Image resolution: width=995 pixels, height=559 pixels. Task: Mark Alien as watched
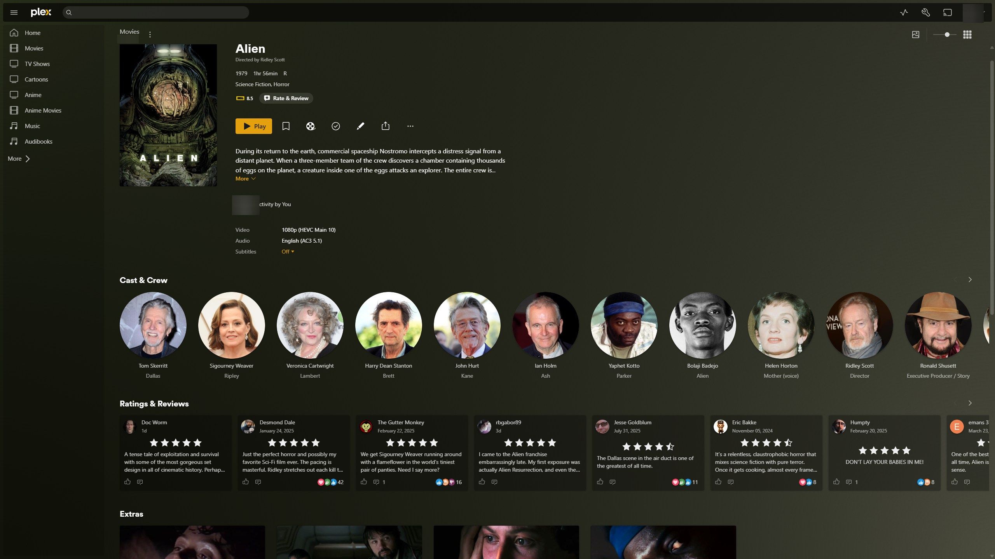(336, 126)
